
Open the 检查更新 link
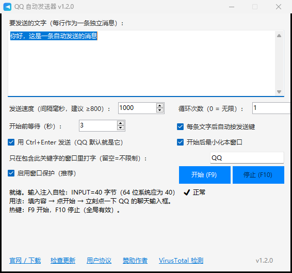point(63,260)
